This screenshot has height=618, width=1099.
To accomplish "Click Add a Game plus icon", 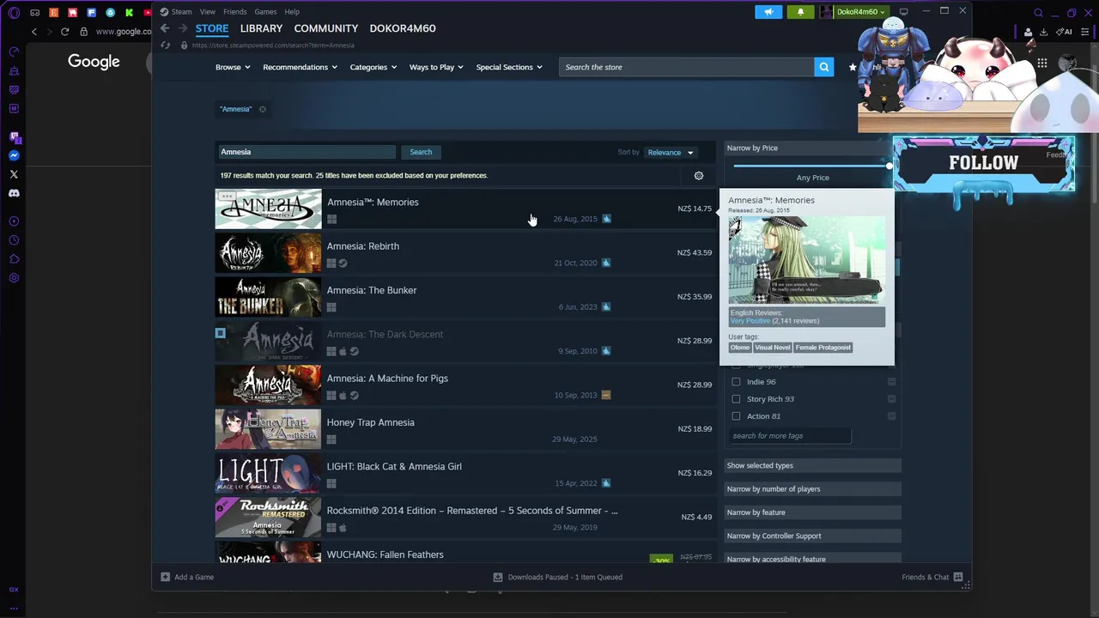I will [166, 577].
